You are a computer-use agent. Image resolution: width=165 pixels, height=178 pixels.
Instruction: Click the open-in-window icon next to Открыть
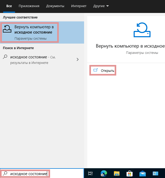coord(95,70)
